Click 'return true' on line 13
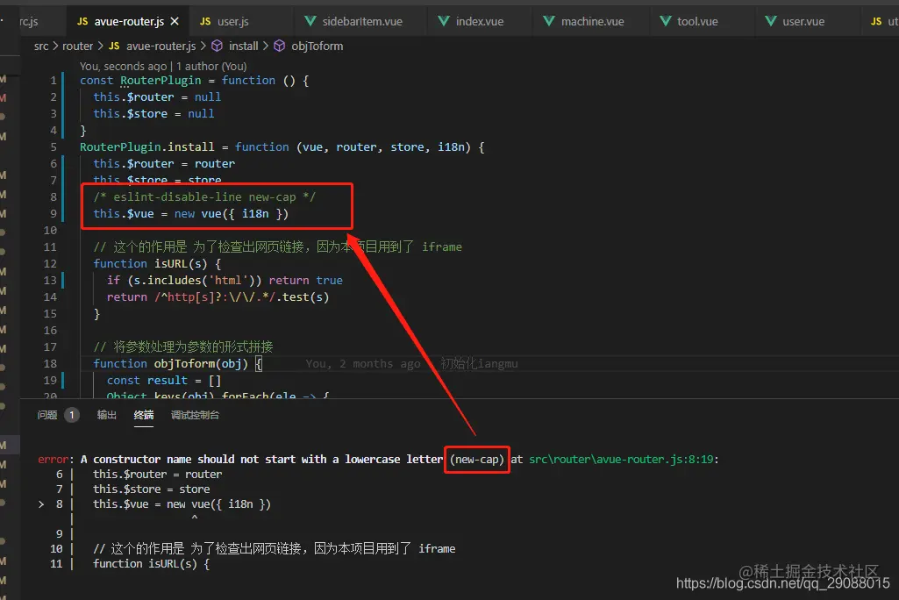The image size is (899, 600). click(x=305, y=280)
